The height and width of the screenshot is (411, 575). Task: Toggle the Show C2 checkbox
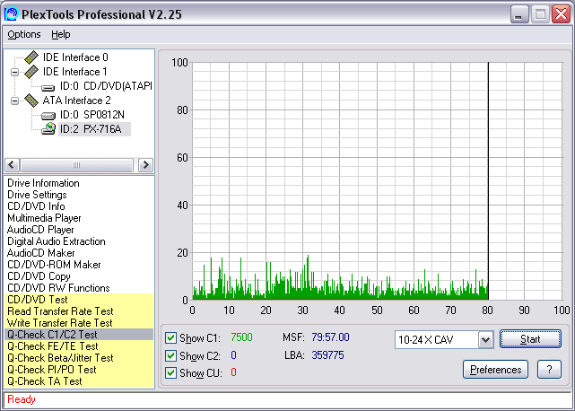[x=170, y=355]
